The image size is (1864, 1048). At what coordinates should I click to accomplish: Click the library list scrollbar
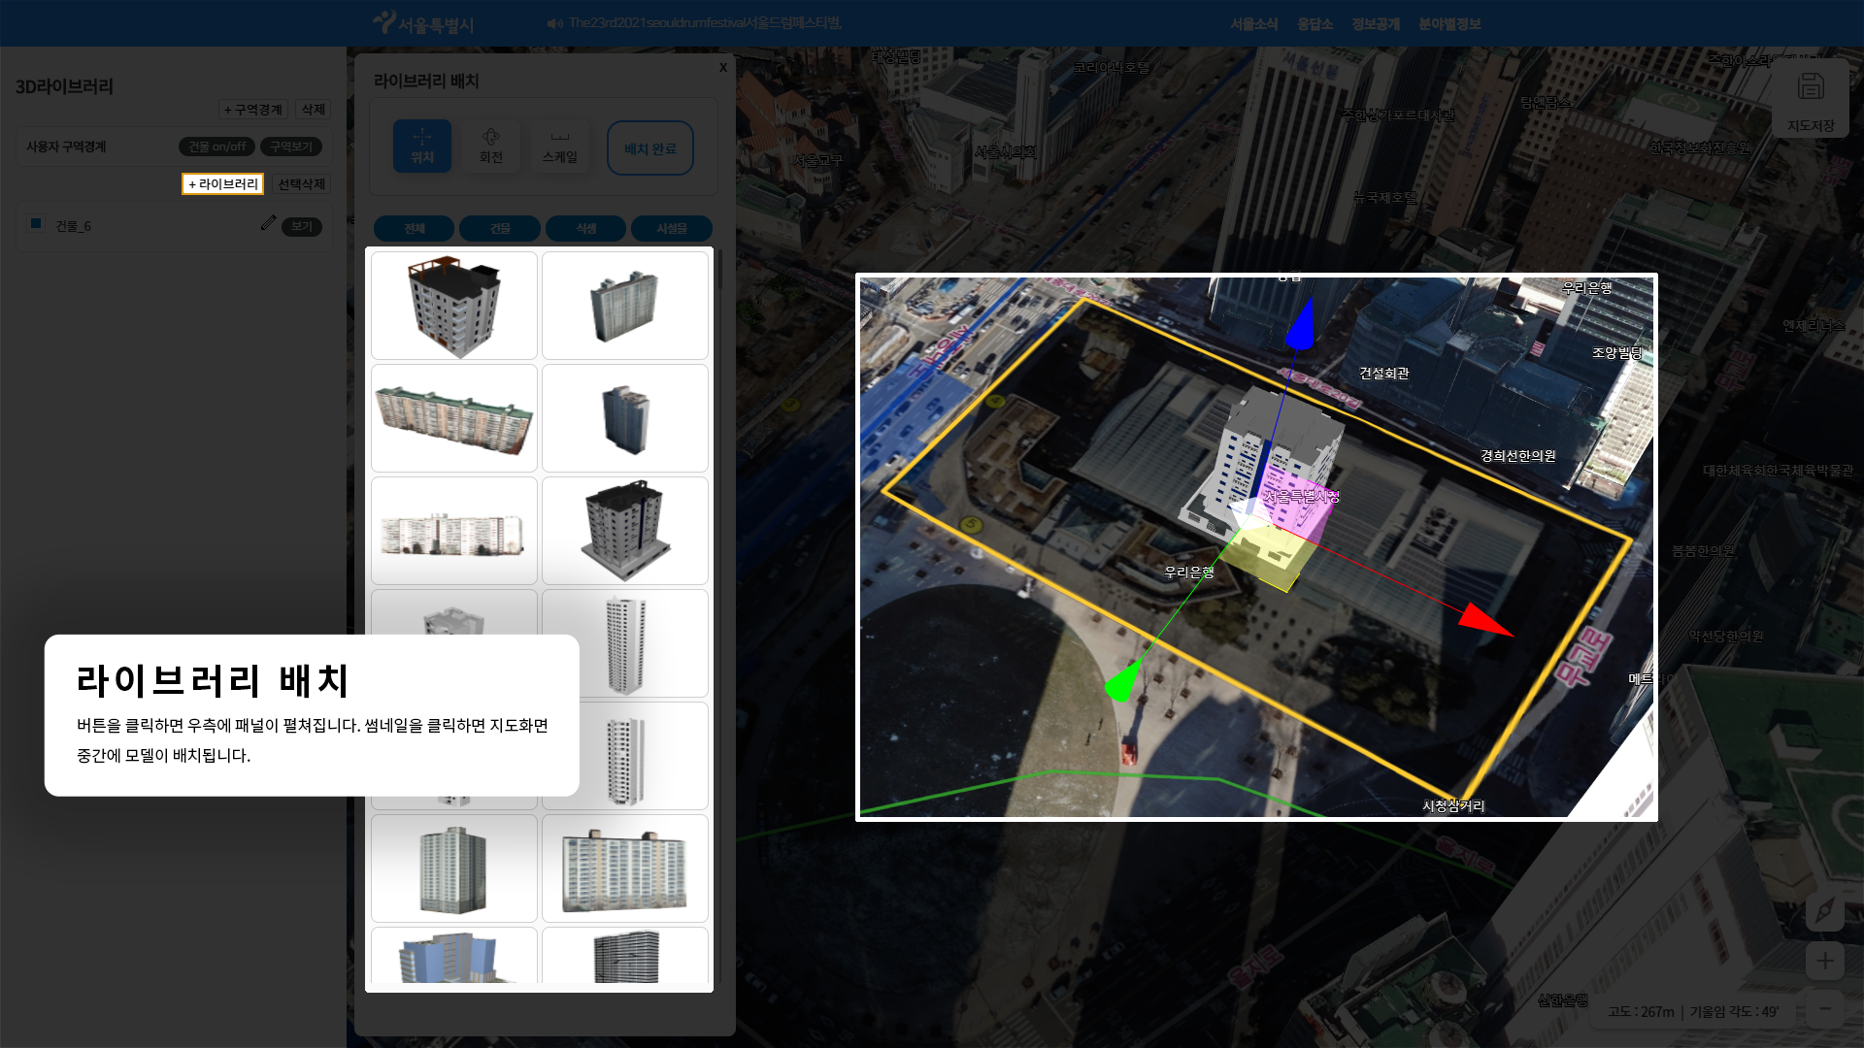point(719,269)
